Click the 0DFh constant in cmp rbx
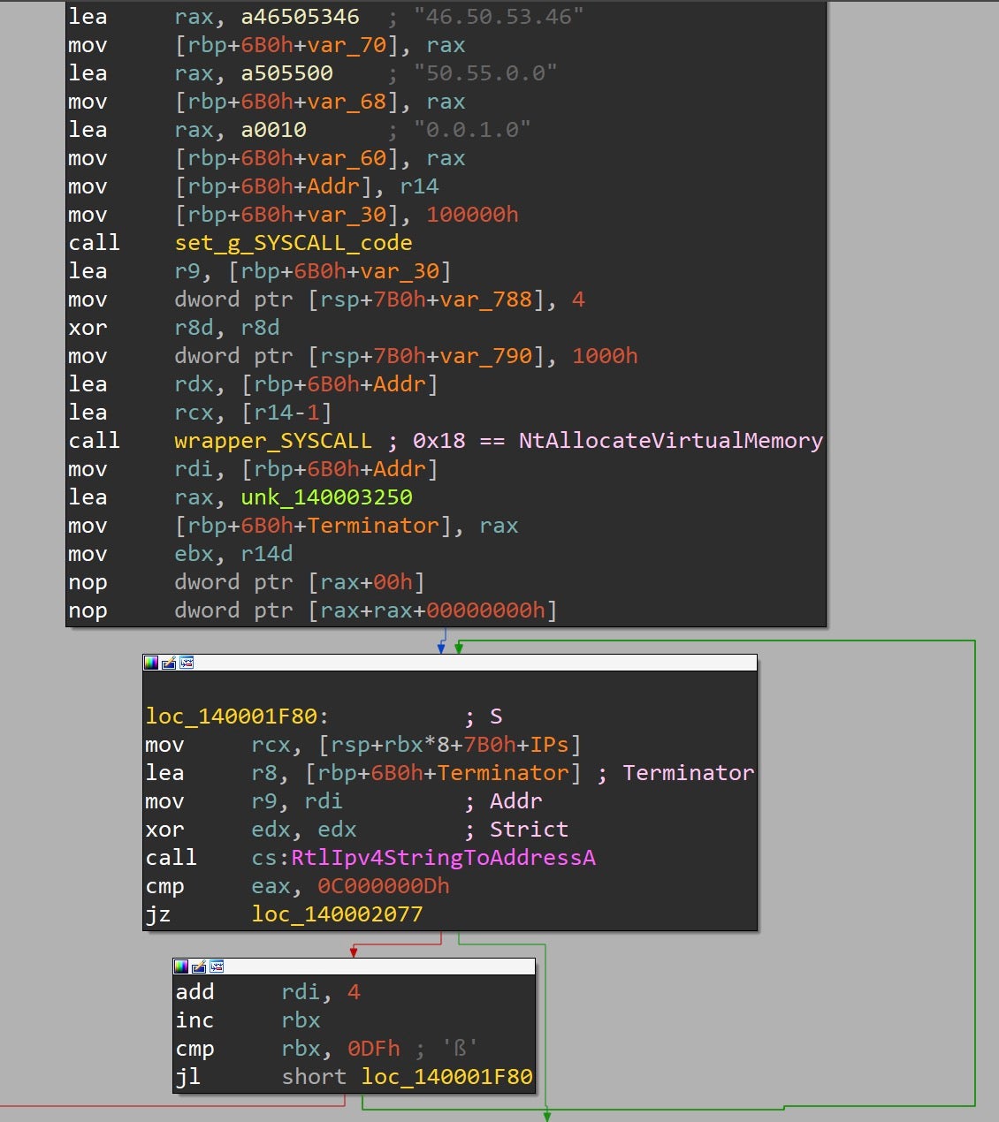 (373, 1049)
